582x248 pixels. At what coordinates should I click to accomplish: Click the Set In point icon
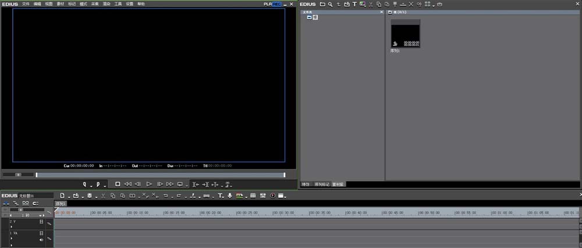pos(84,184)
